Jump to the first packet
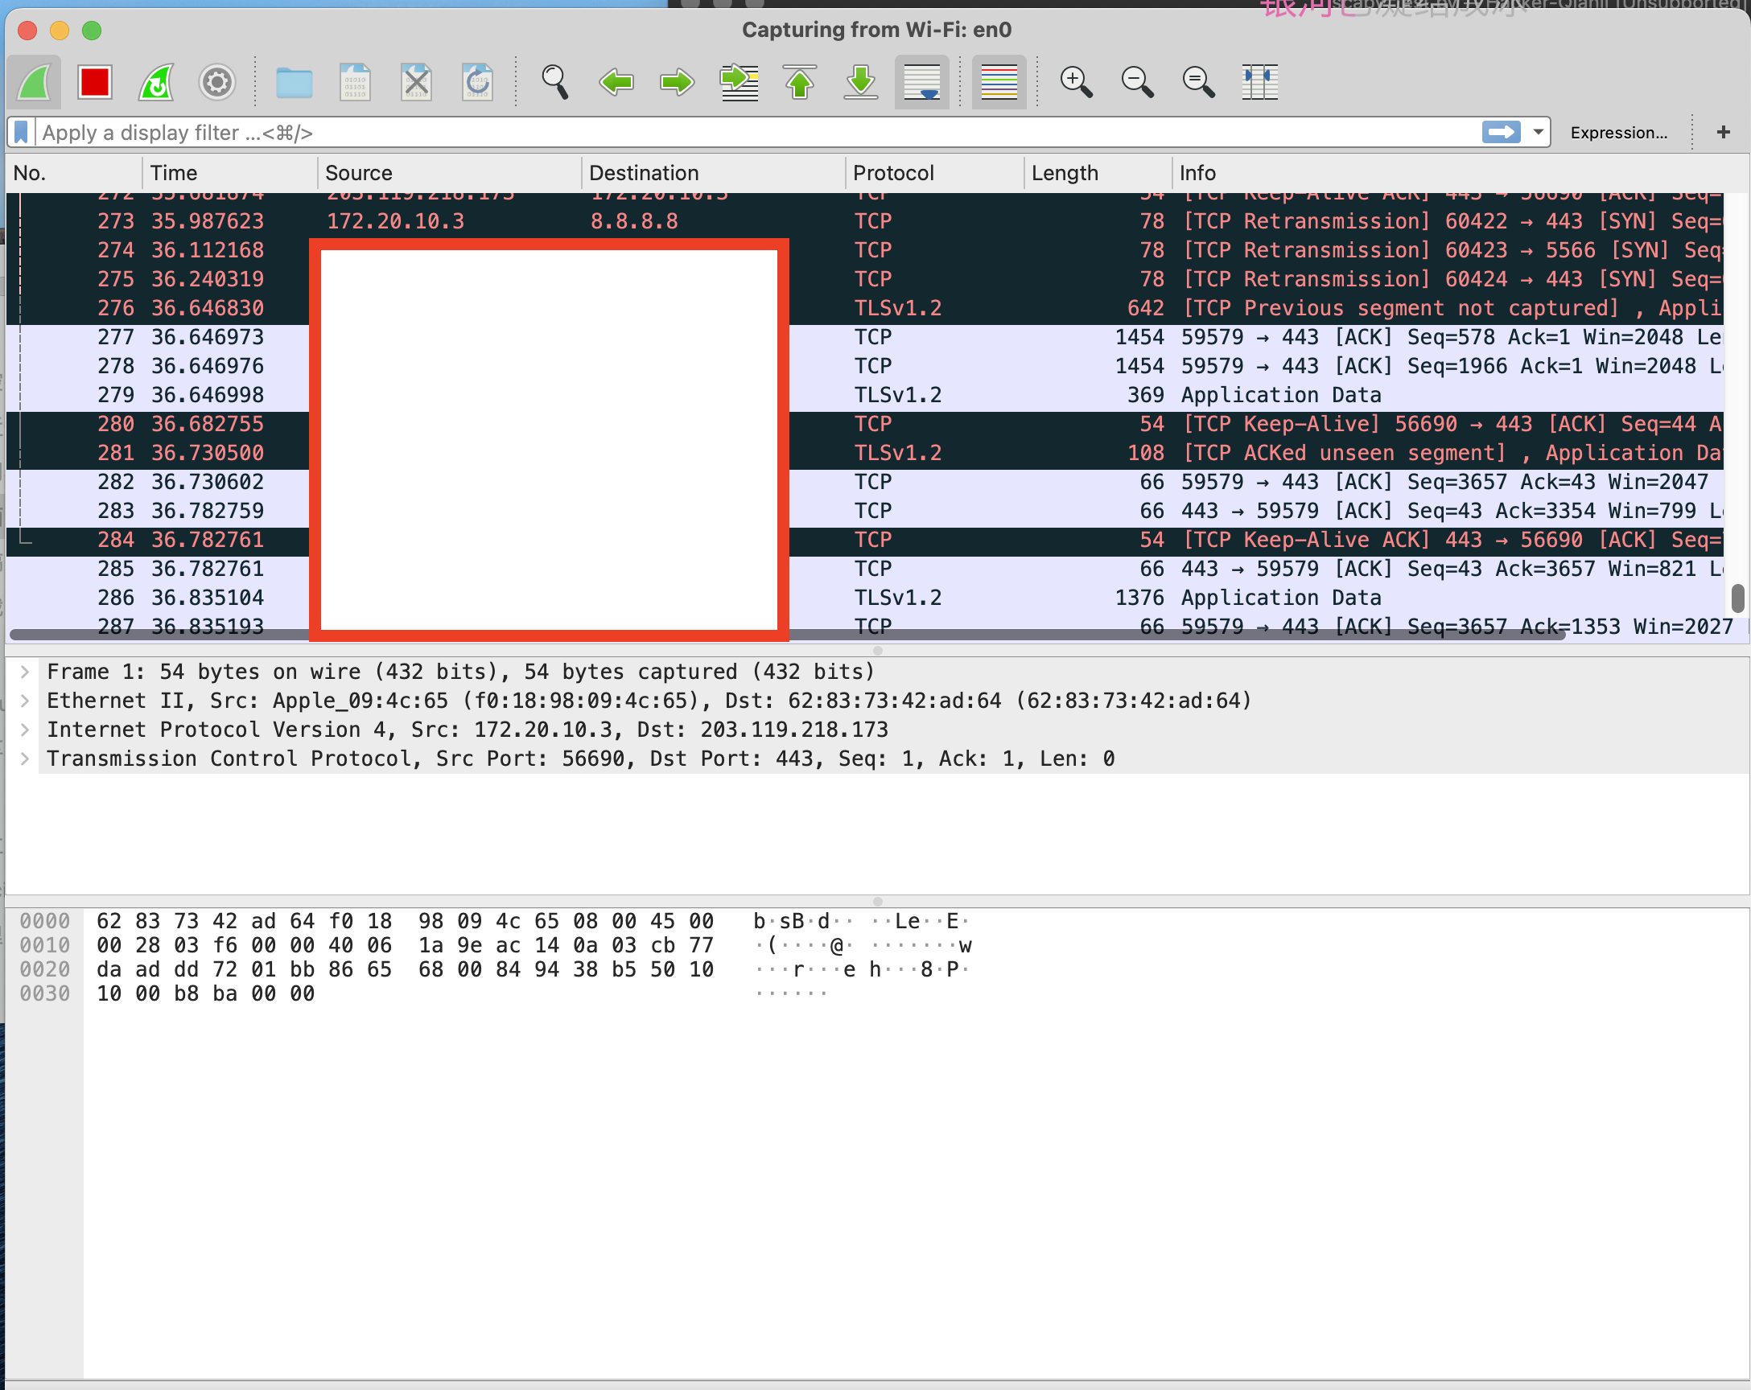 (800, 82)
